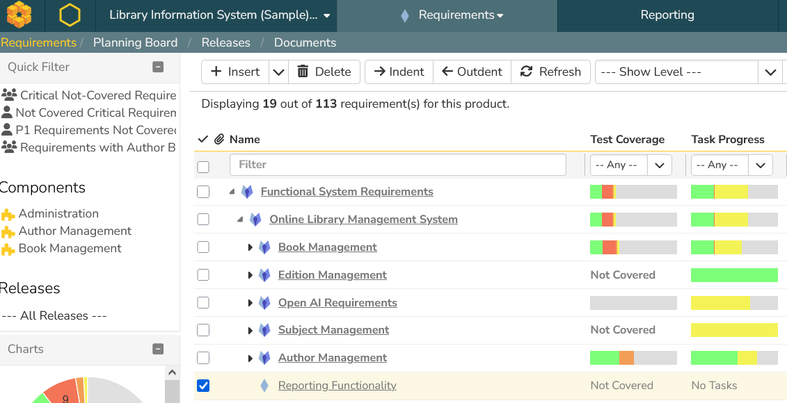The image size is (787, 403).
Task: Click the Book Management component puzzle icon
Action: point(8,249)
